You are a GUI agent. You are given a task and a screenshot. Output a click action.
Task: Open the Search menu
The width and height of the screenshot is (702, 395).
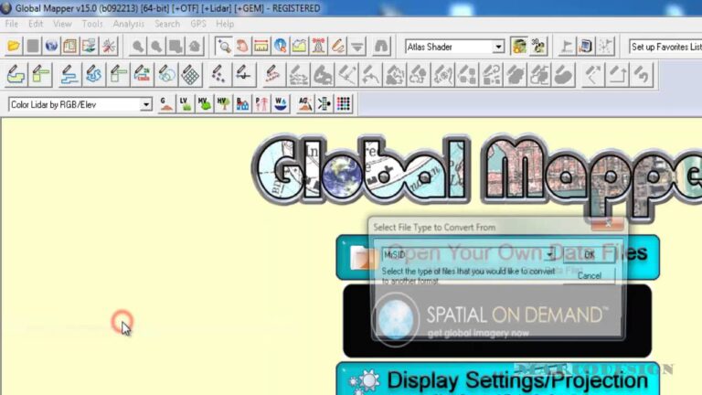[x=167, y=24]
